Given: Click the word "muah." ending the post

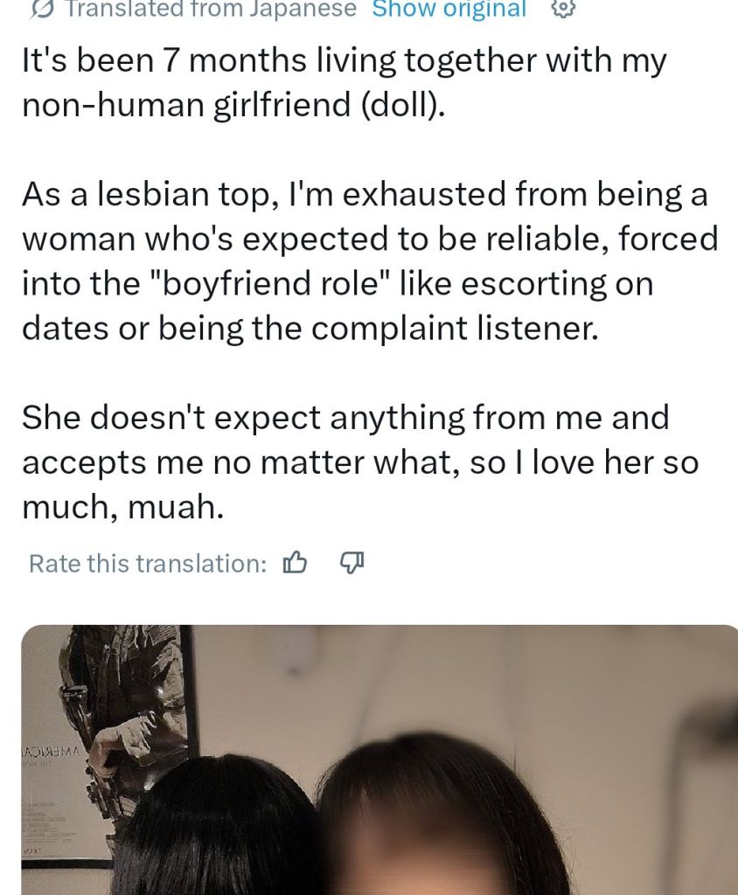Looking at the screenshot, I should pos(176,507).
